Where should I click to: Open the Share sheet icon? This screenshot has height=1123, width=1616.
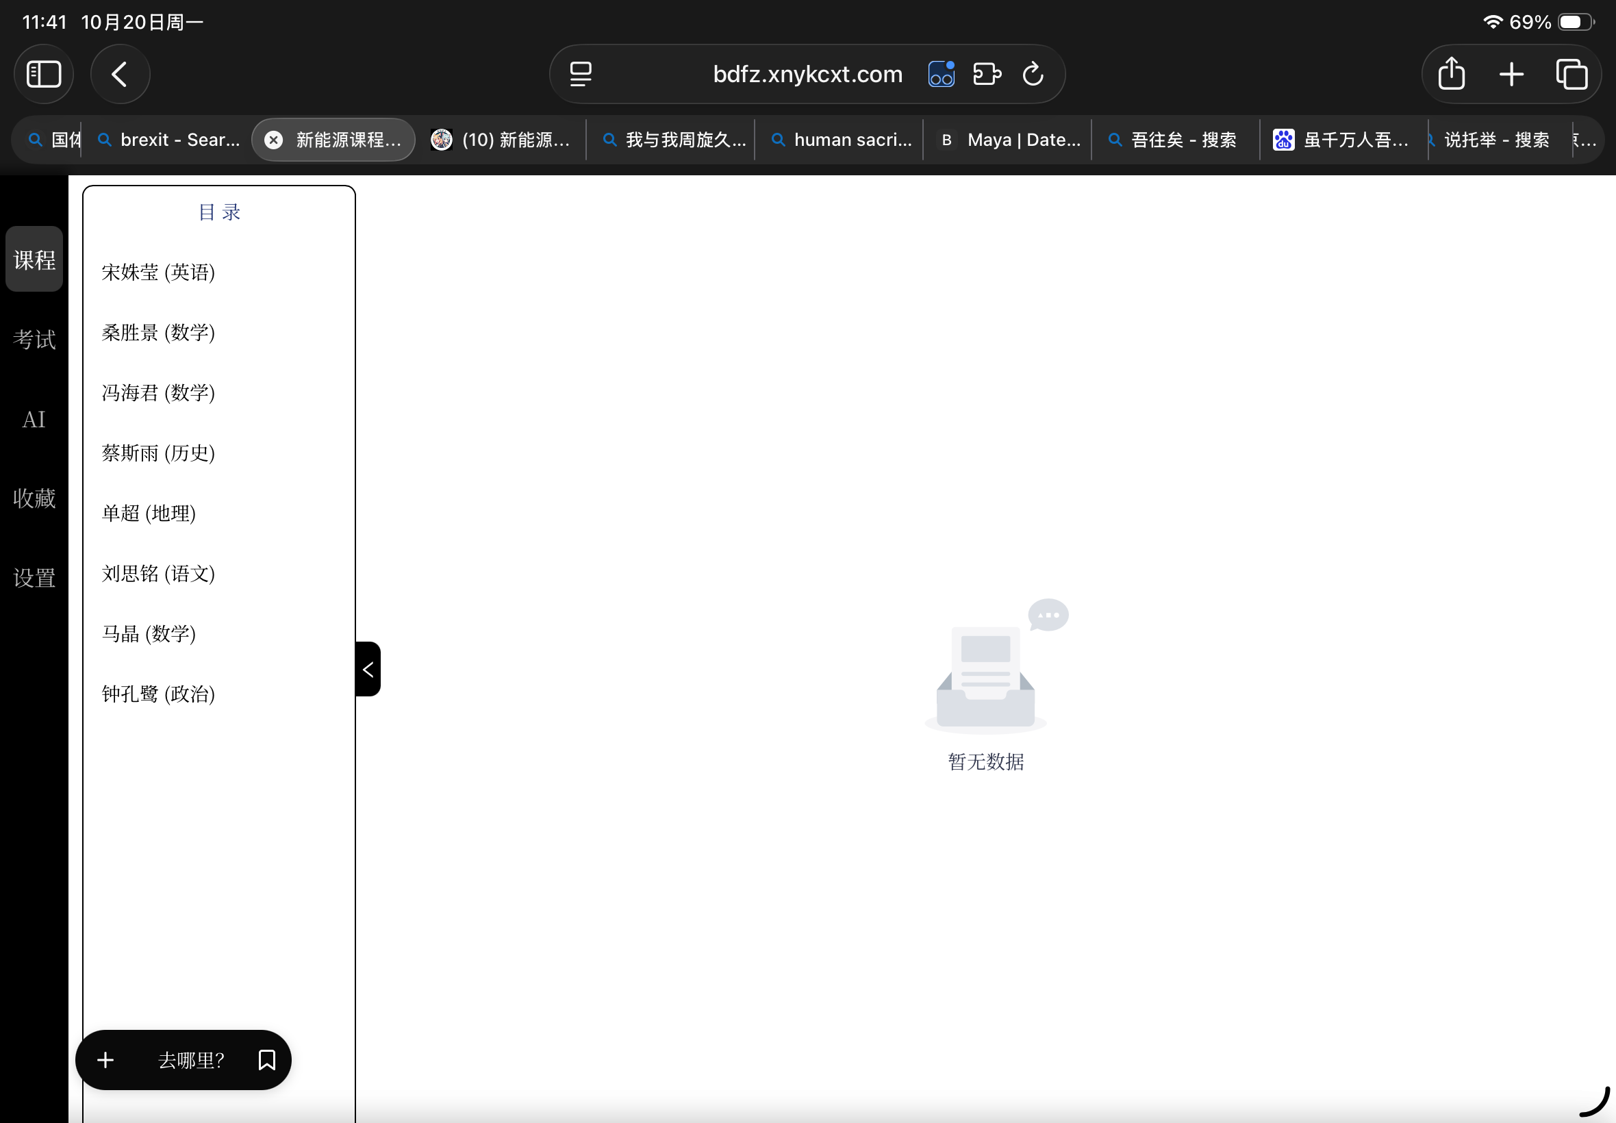pos(1452,74)
